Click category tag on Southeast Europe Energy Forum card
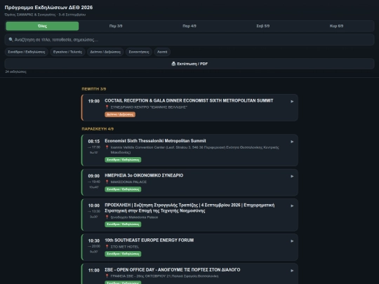This screenshot has height=284, width=379. pos(123,254)
